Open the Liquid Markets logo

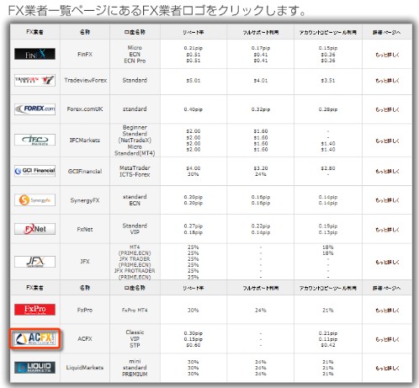click(34, 368)
